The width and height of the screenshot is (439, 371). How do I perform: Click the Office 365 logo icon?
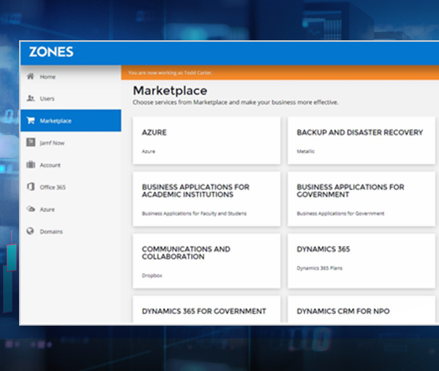(x=31, y=187)
